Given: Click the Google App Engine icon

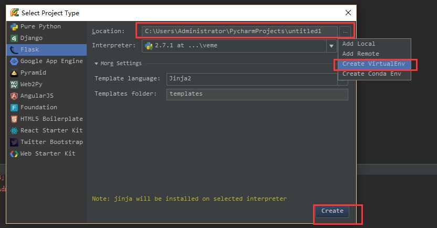Looking at the screenshot, I should [14, 61].
